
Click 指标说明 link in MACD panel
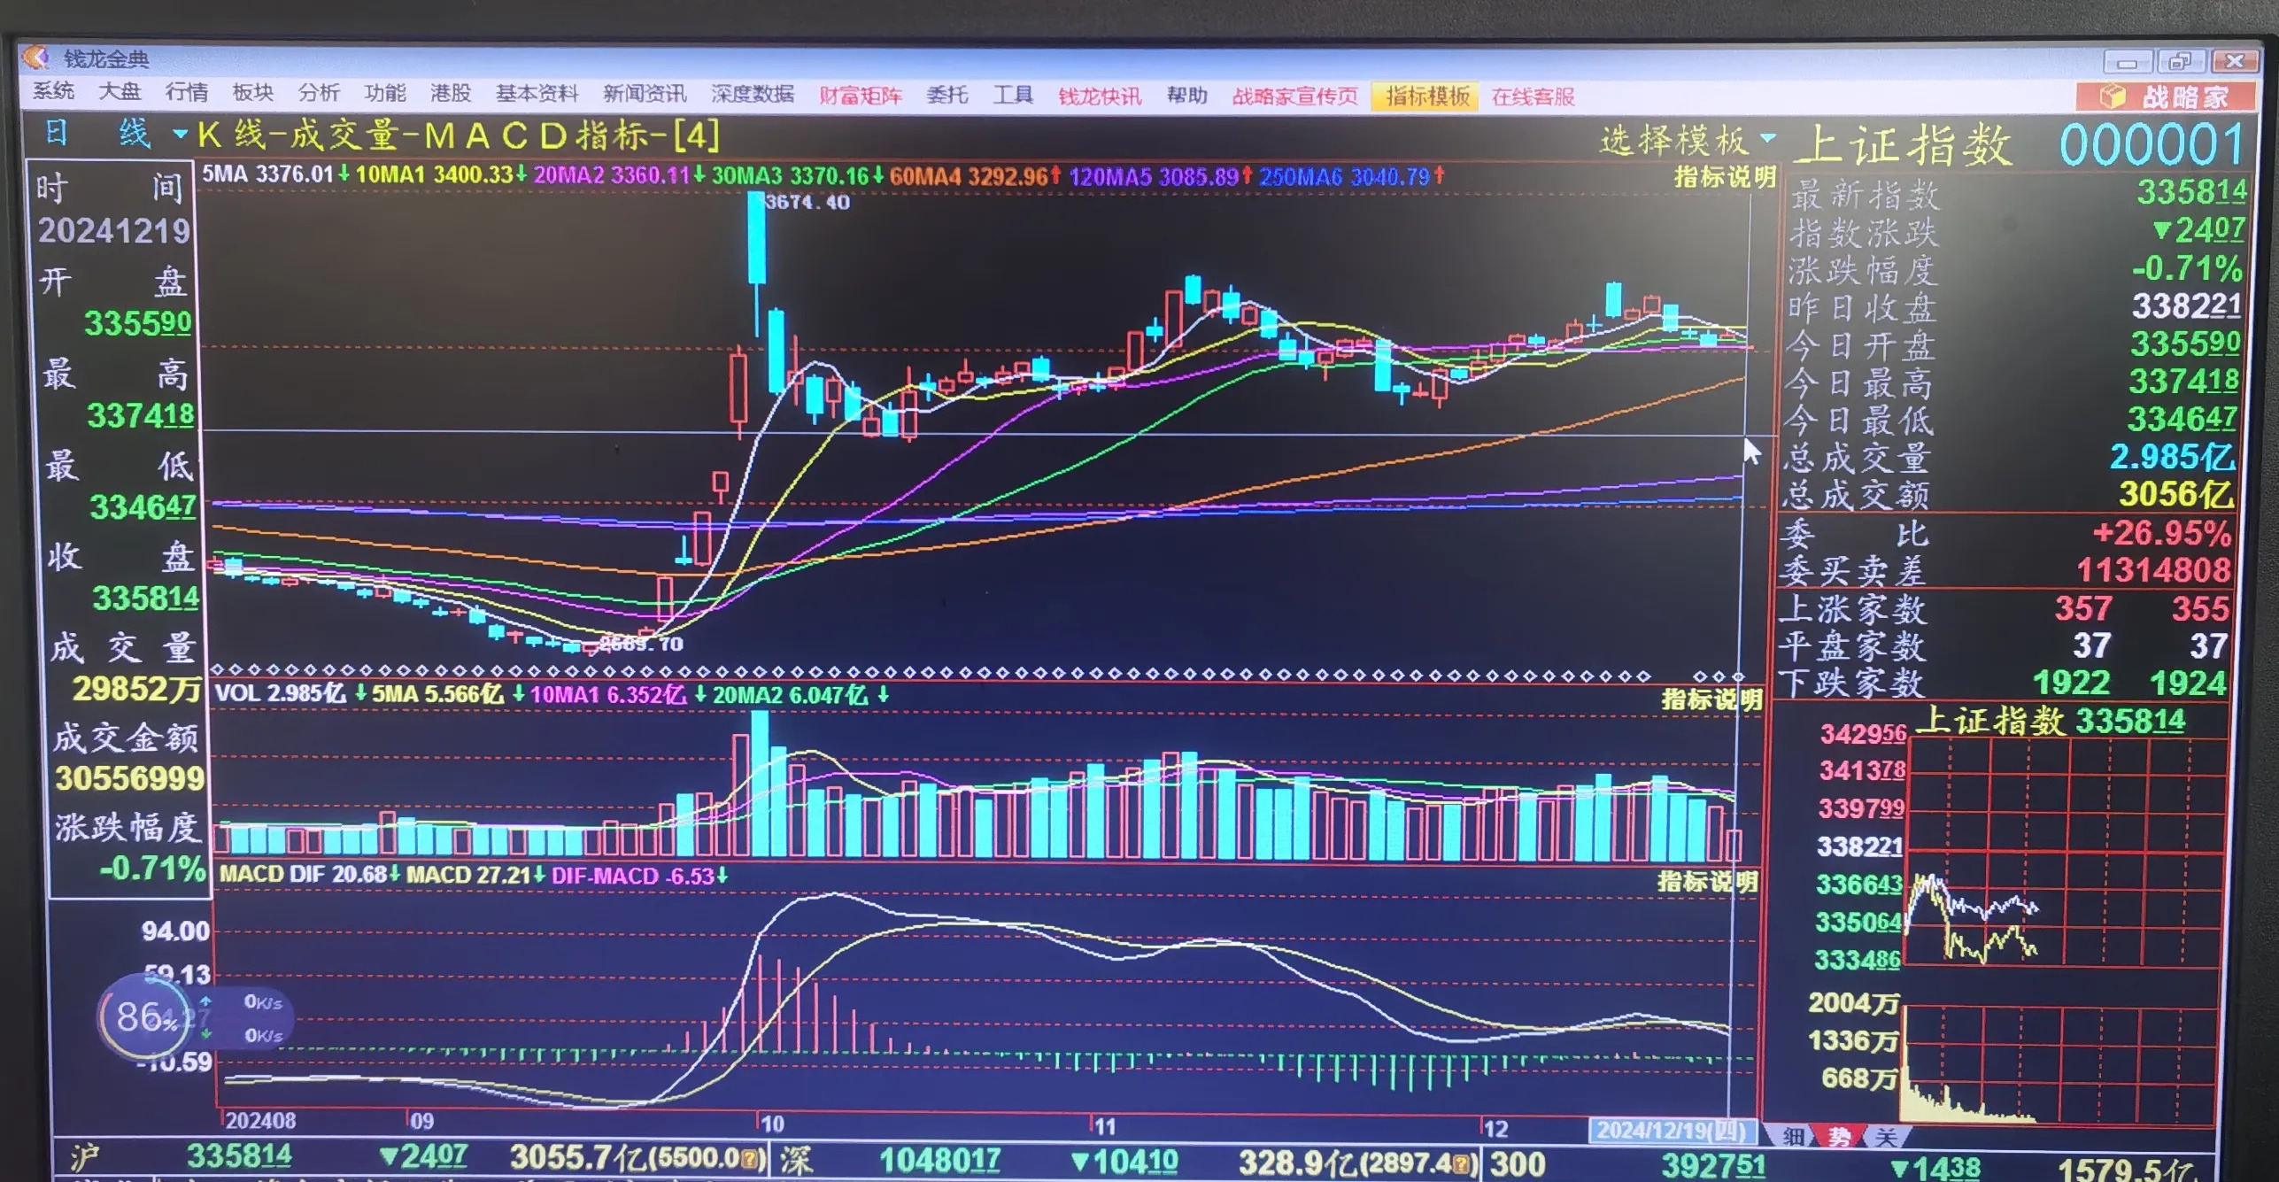pos(1707,881)
